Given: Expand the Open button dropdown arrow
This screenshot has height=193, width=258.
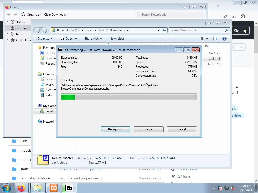Looking at the screenshot, I should pos(76,39).
